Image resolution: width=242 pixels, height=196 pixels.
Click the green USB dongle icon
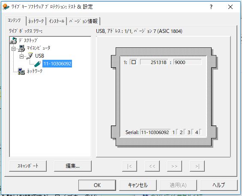pos(38,64)
